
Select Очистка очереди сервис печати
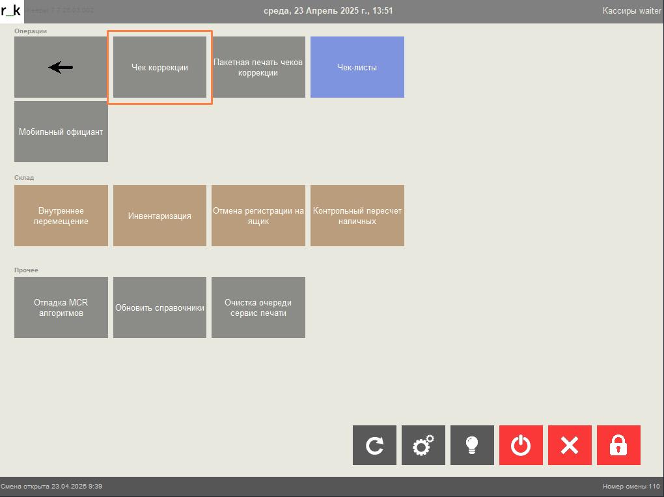(x=258, y=307)
